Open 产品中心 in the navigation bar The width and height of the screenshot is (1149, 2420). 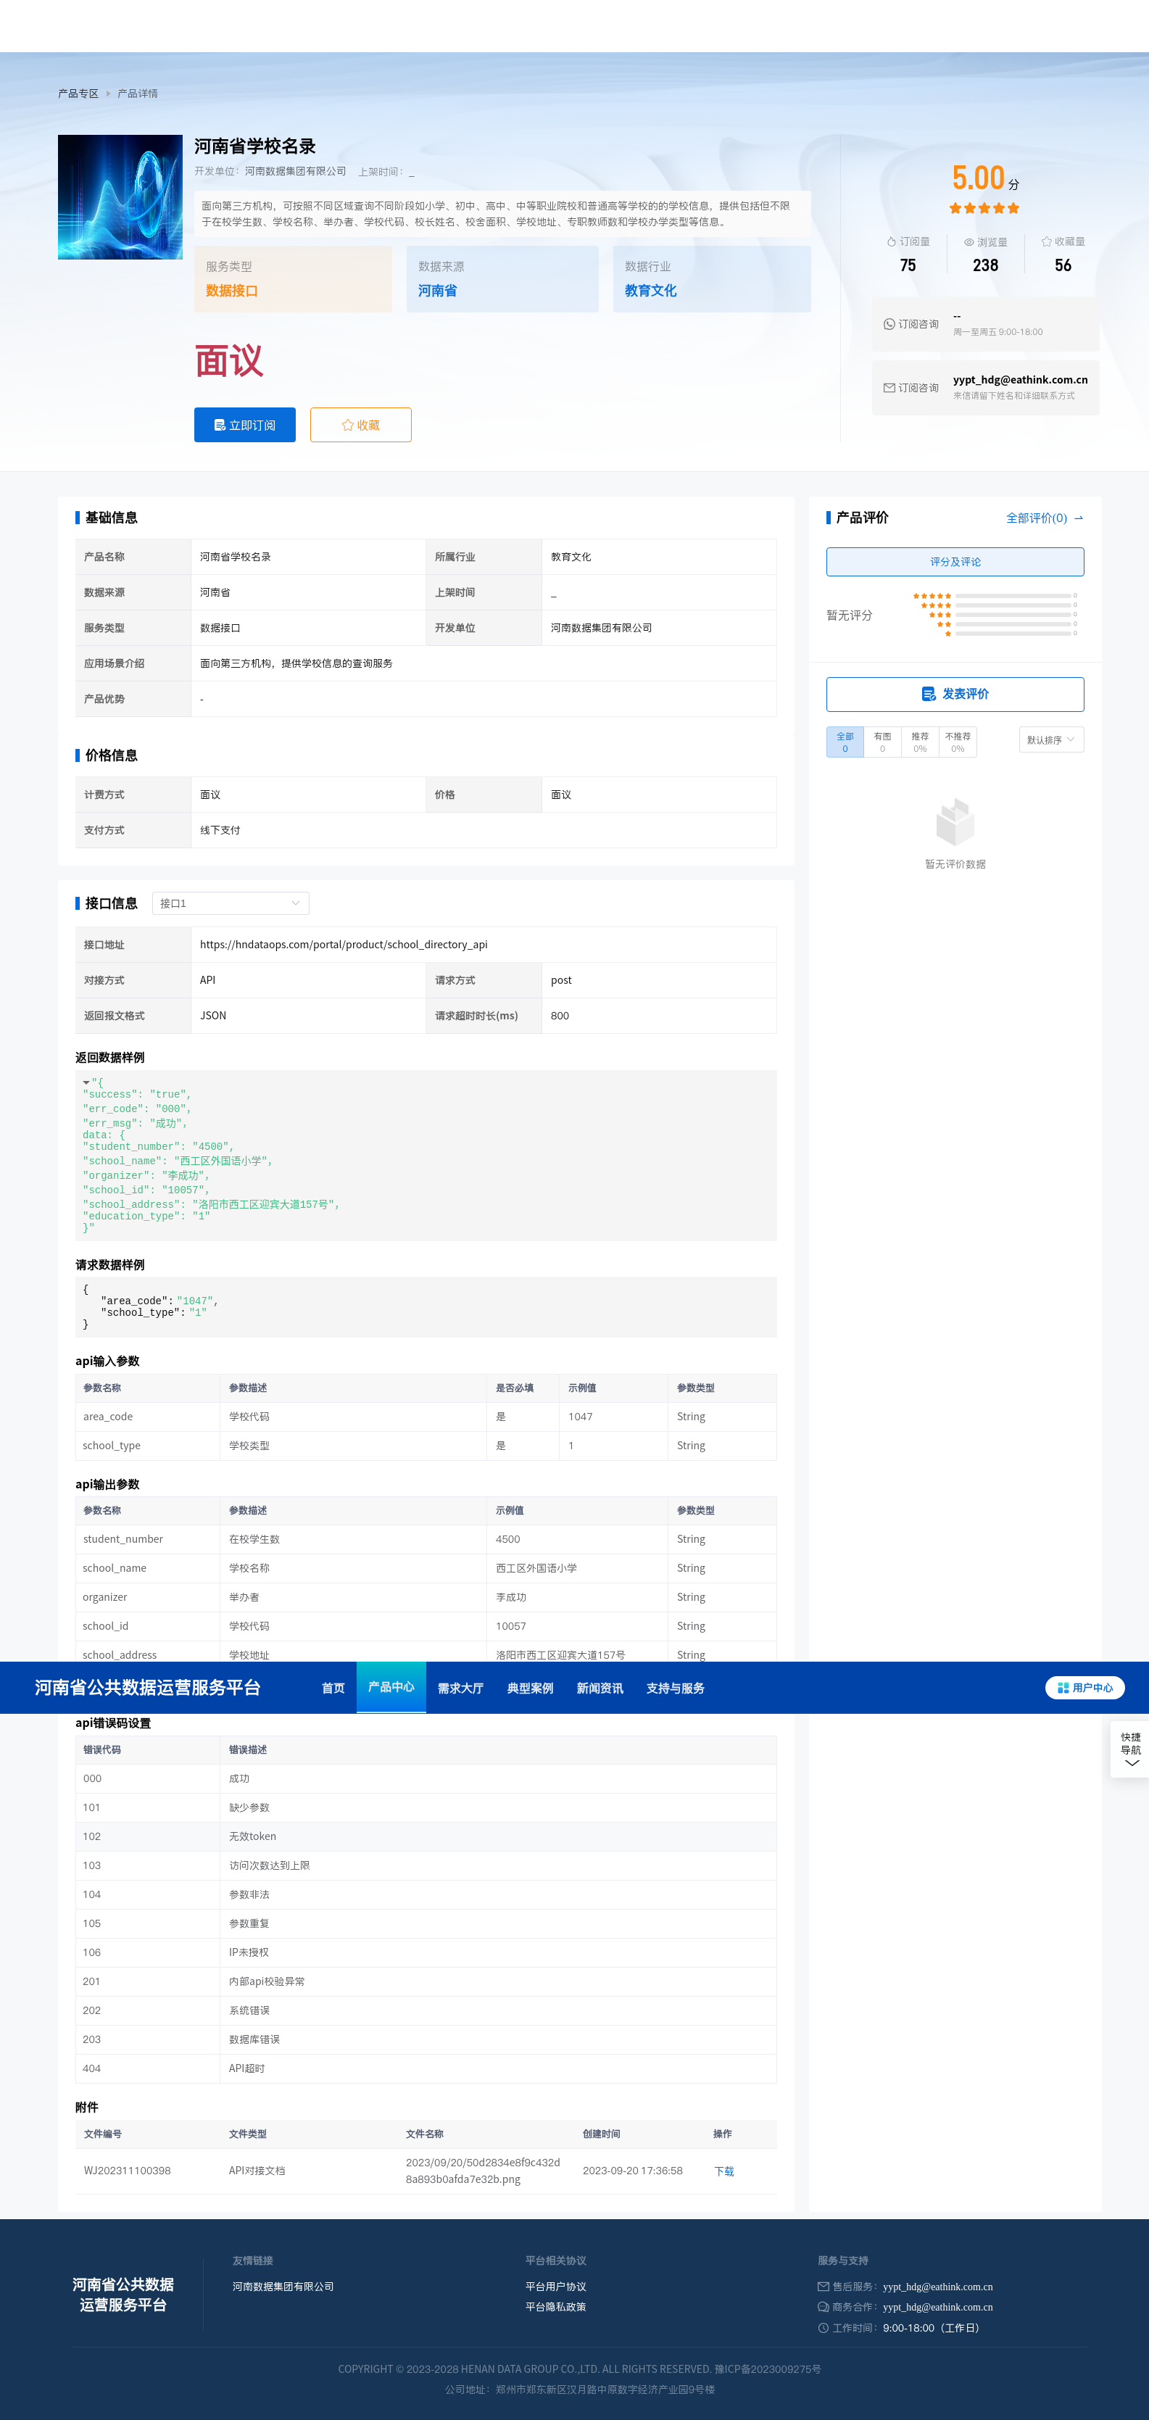tap(391, 1687)
